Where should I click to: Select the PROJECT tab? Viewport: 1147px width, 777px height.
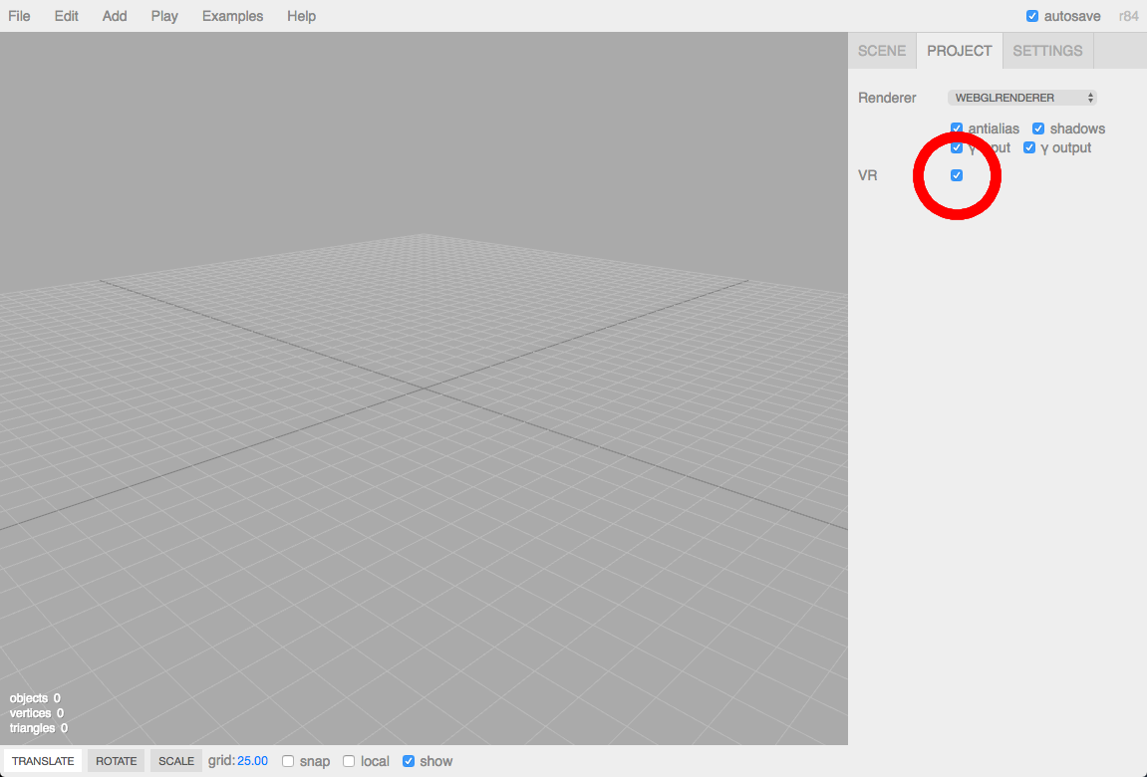959,51
